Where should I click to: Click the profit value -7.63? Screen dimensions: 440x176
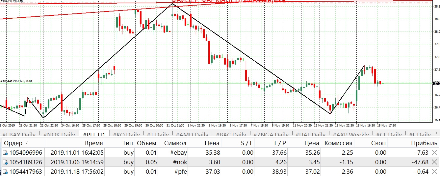pos(421,152)
